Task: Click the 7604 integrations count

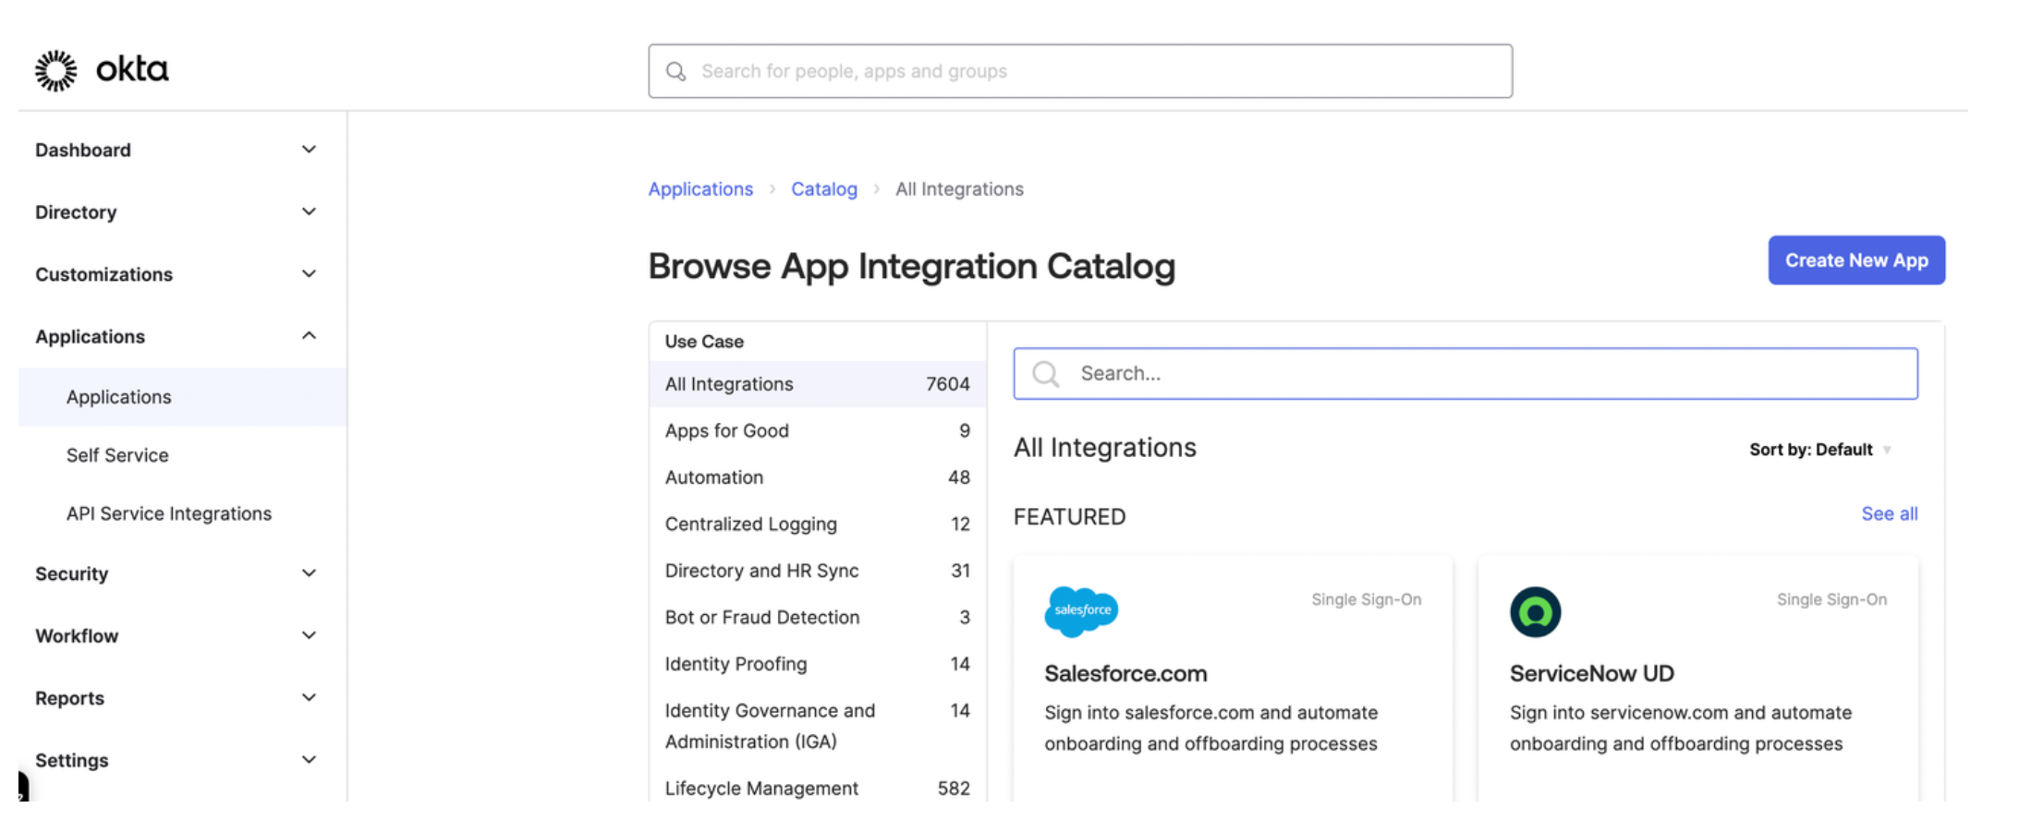Action: tap(948, 384)
